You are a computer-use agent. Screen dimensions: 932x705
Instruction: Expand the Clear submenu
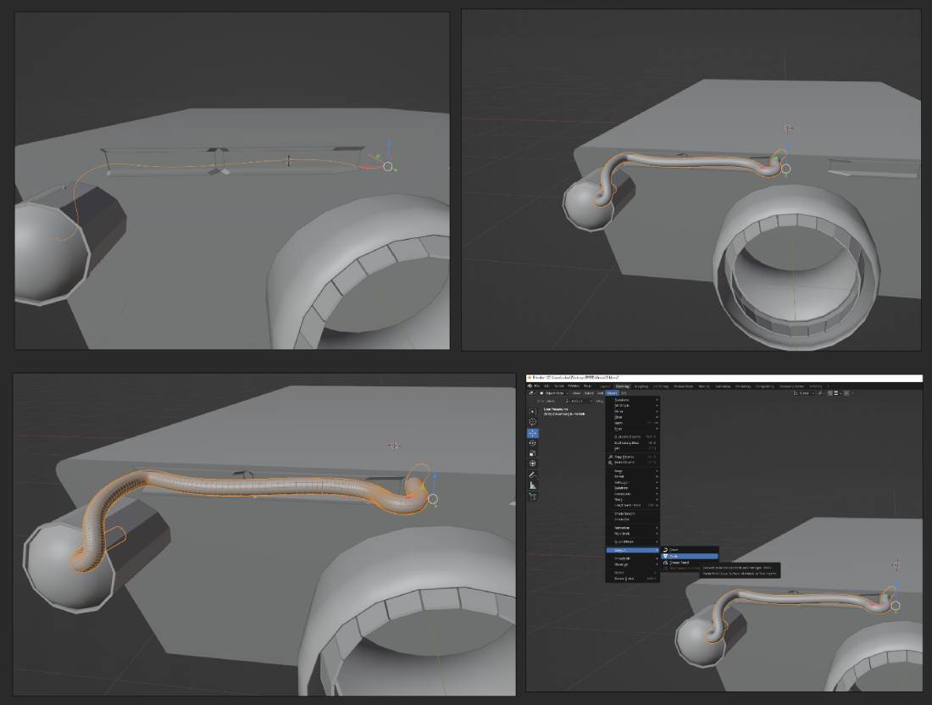(x=633, y=417)
